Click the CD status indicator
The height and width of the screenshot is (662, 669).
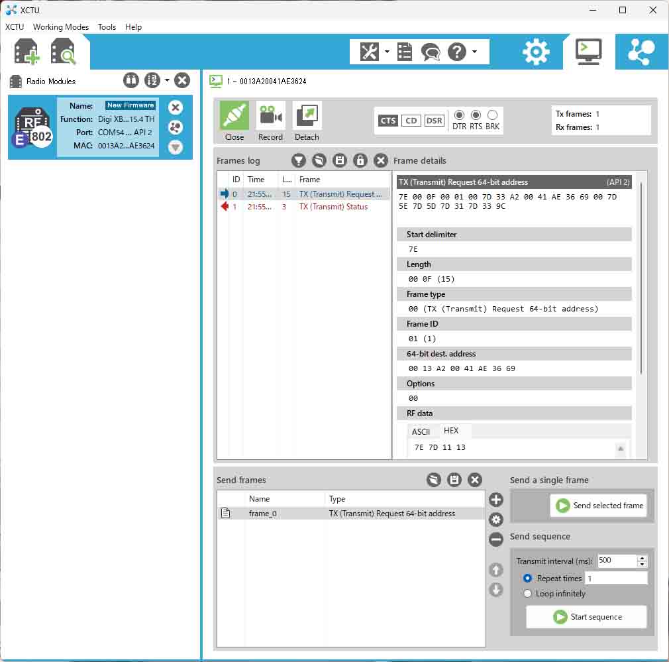click(x=411, y=121)
